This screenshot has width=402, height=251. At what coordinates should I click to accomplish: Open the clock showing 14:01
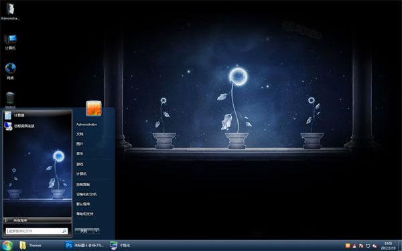388,246
